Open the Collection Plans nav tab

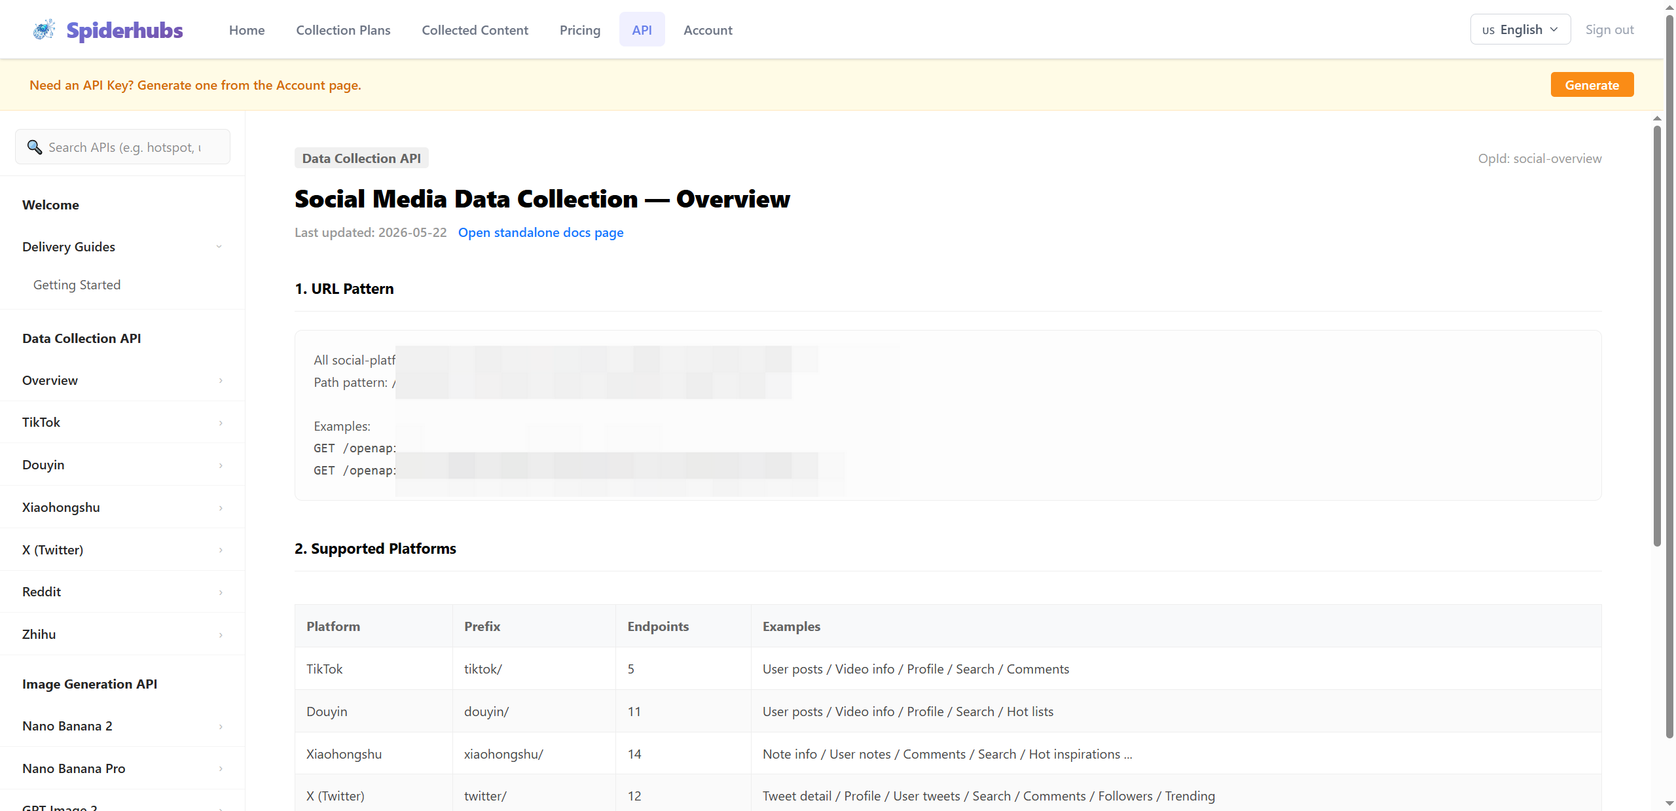click(343, 30)
